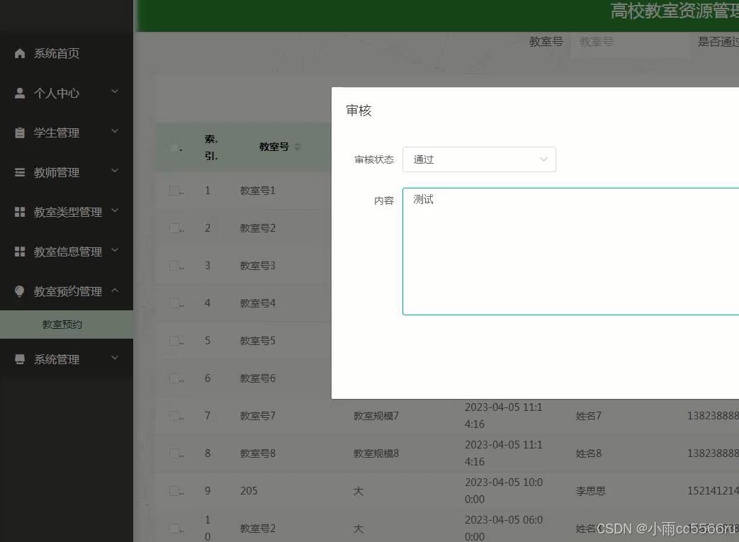Screen dimensions: 739x542
Task: Open the 审核状态 dropdown showing 通过
Action: point(479,159)
